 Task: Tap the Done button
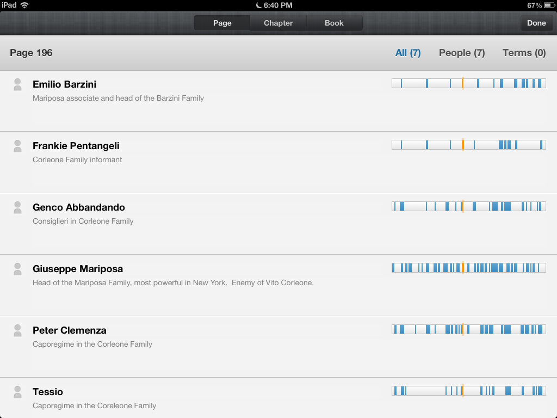pos(536,23)
